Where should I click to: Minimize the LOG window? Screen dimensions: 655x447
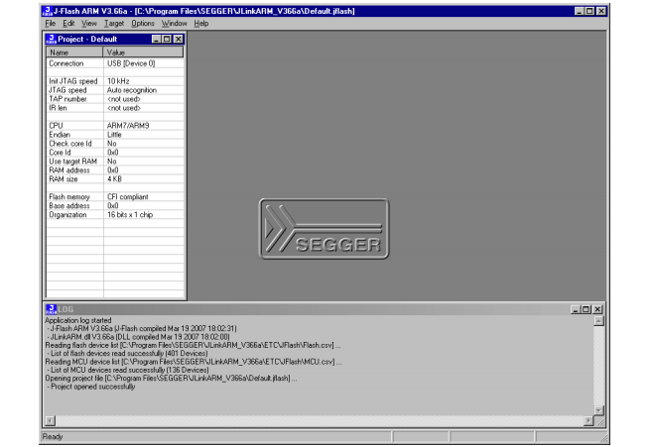(576, 309)
